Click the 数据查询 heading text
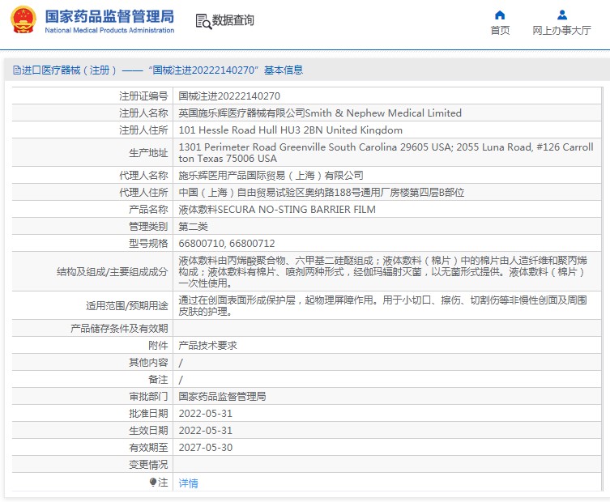Screen dimensions: 610x502 tap(233, 20)
